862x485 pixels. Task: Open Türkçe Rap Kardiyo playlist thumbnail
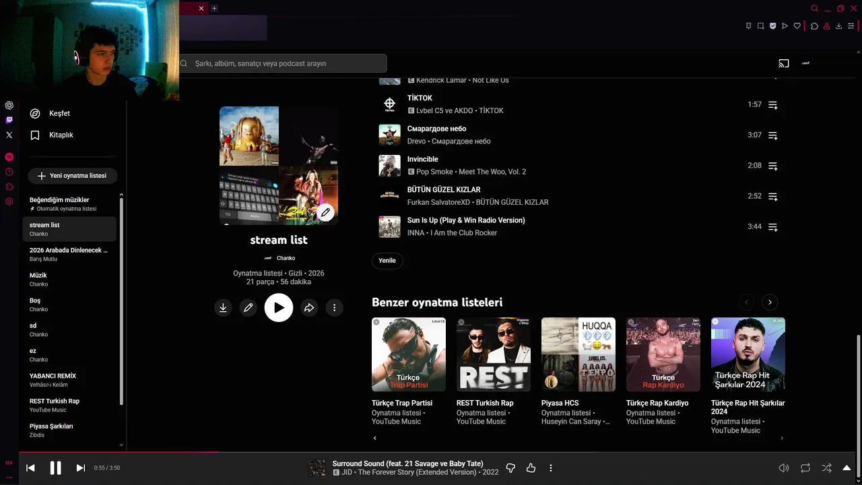pyautogui.click(x=663, y=354)
